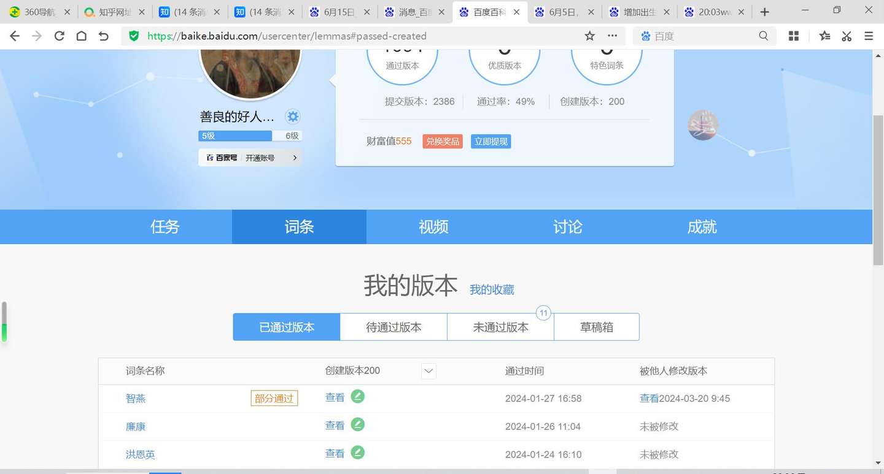The width and height of the screenshot is (884, 474).
Task: Select the 草稿箱 tab
Action: [x=597, y=327]
